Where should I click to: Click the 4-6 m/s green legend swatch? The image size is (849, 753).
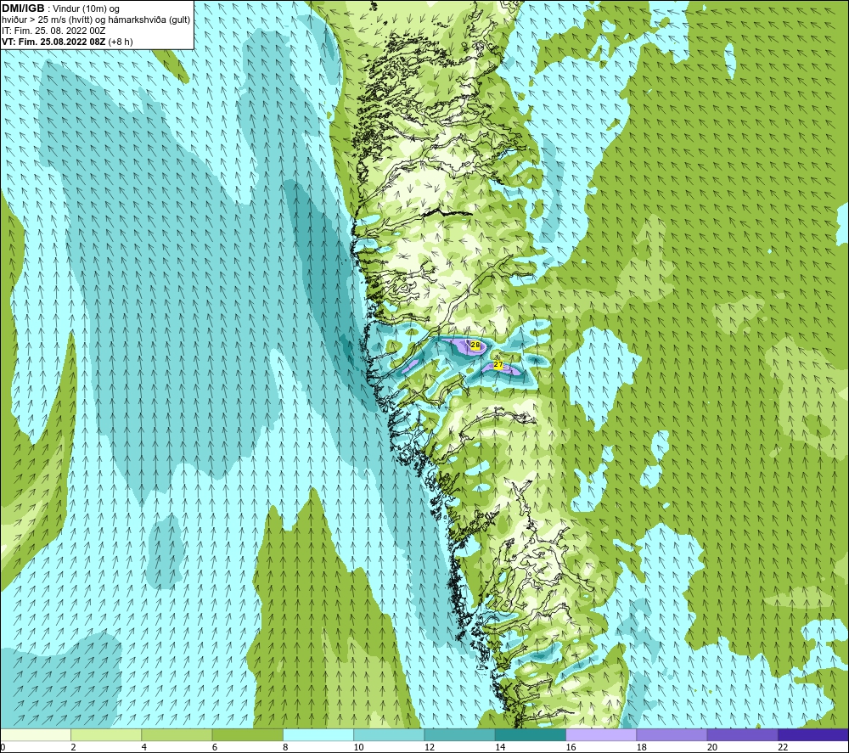[x=177, y=734]
